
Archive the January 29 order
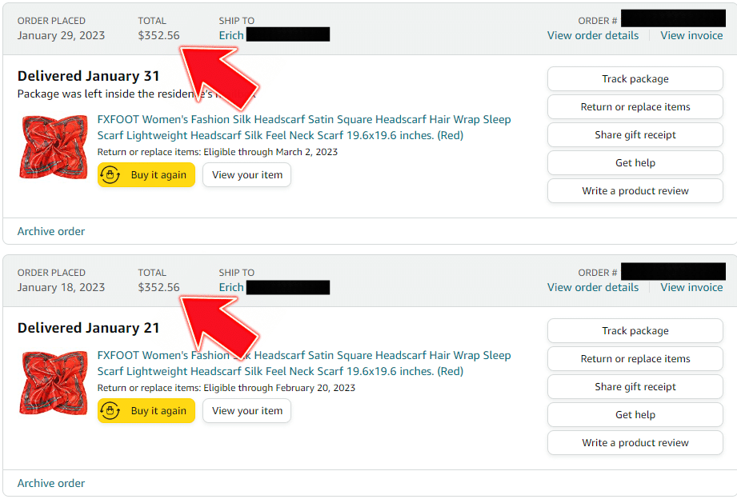(51, 231)
